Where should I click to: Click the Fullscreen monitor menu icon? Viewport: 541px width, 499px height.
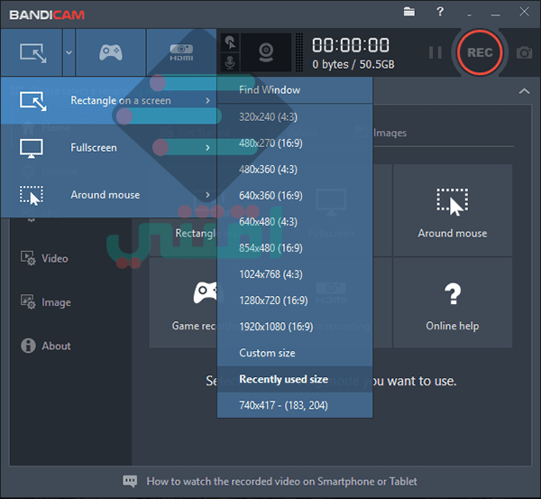click(32, 149)
